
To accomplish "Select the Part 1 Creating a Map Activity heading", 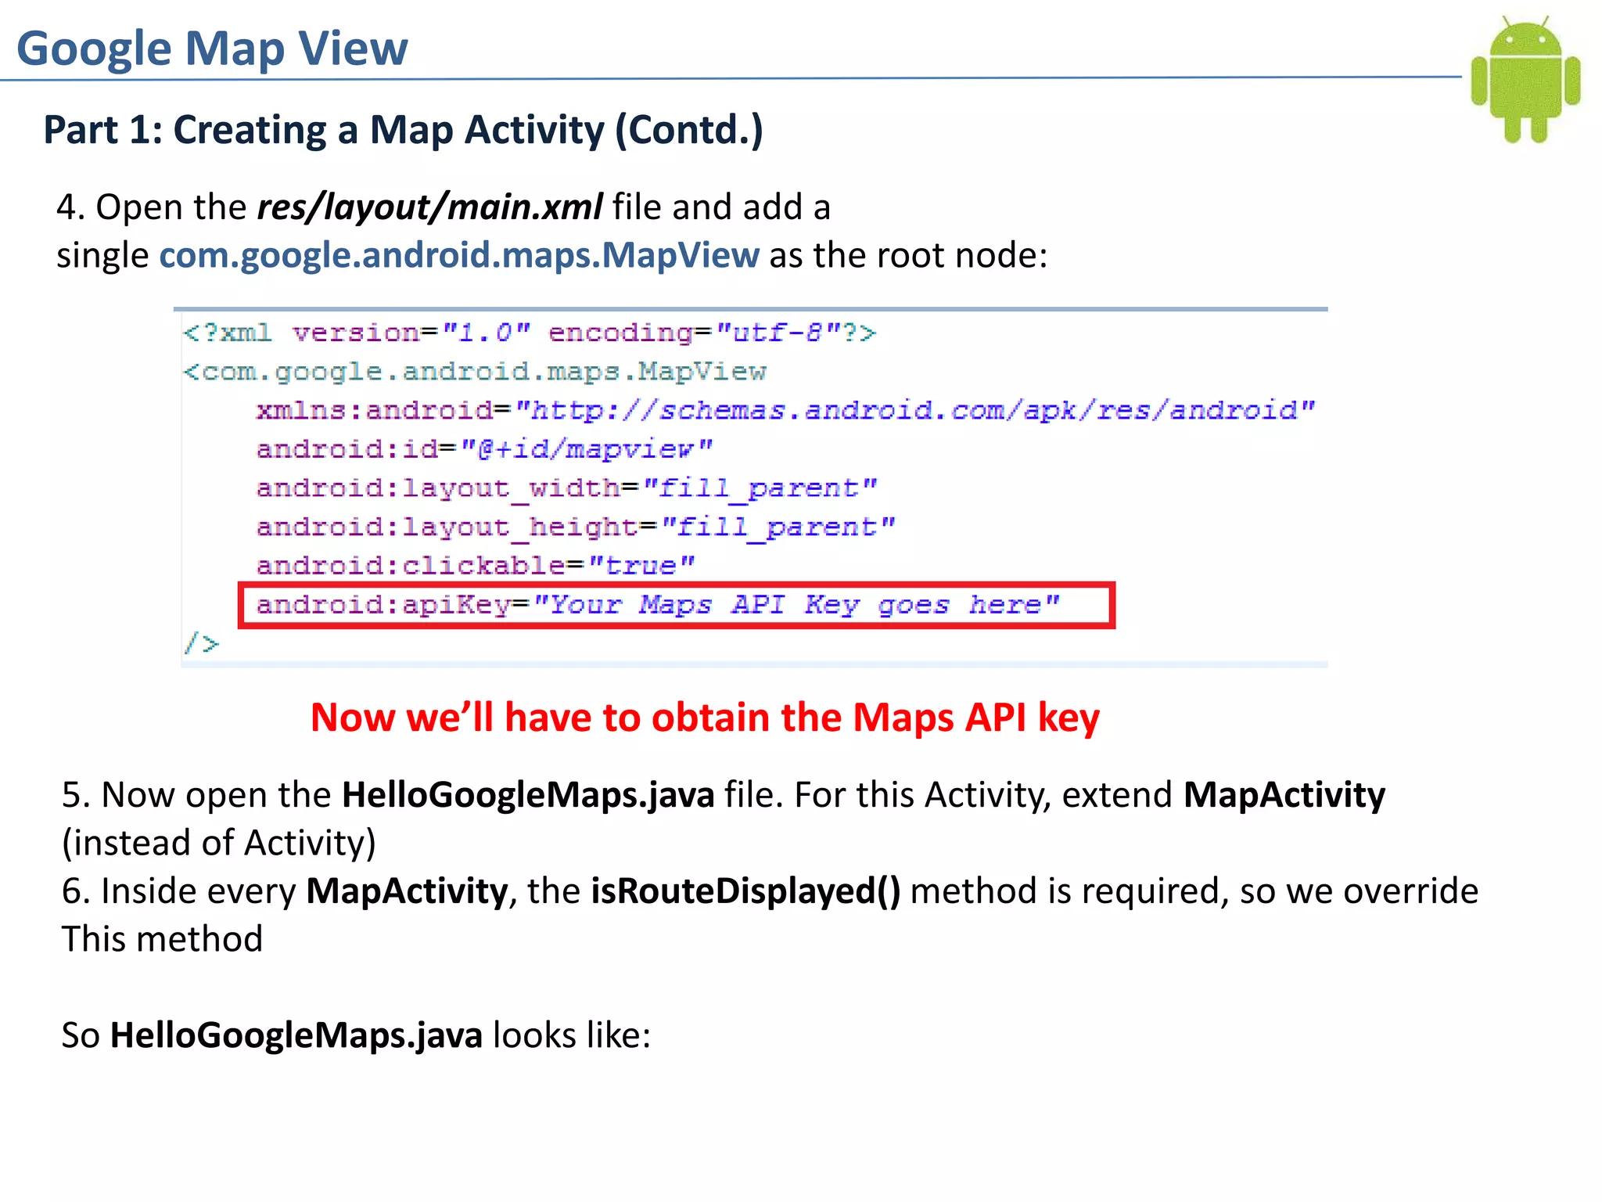I will click(403, 130).
